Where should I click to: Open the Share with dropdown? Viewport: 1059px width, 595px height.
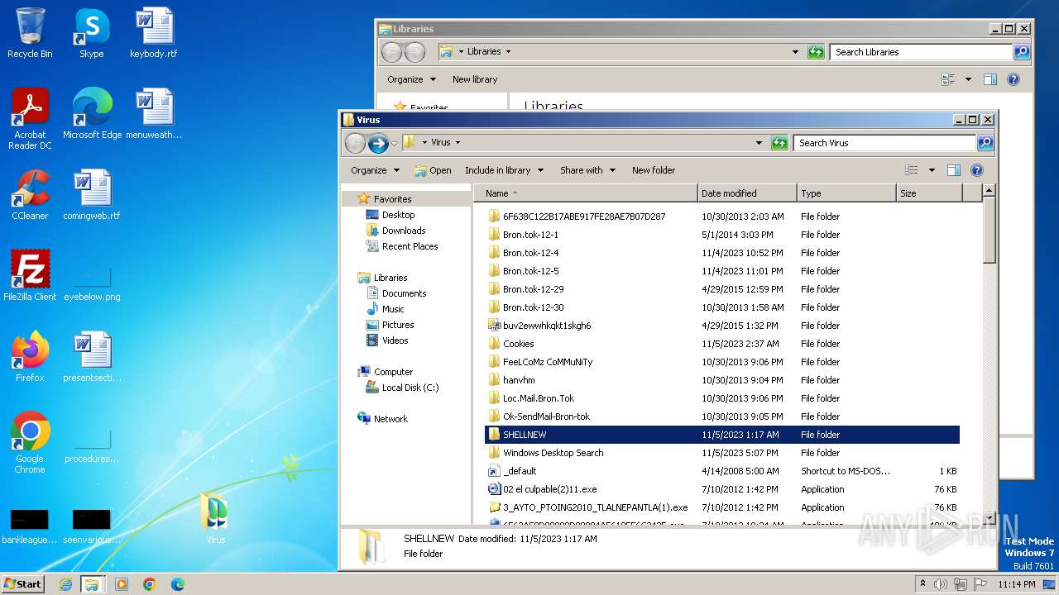pos(587,170)
